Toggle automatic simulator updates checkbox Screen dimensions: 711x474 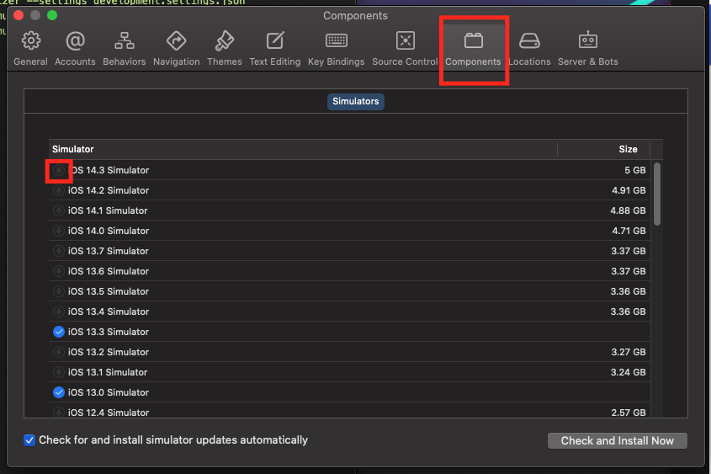coord(29,440)
